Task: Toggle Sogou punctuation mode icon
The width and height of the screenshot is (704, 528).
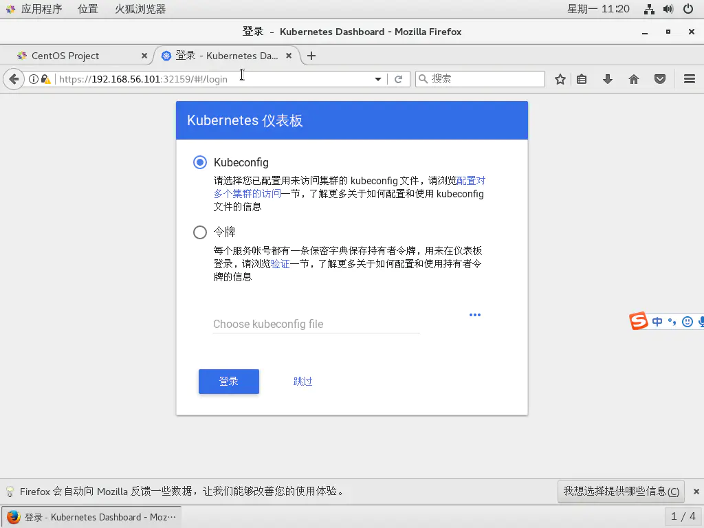Action: [x=672, y=322]
